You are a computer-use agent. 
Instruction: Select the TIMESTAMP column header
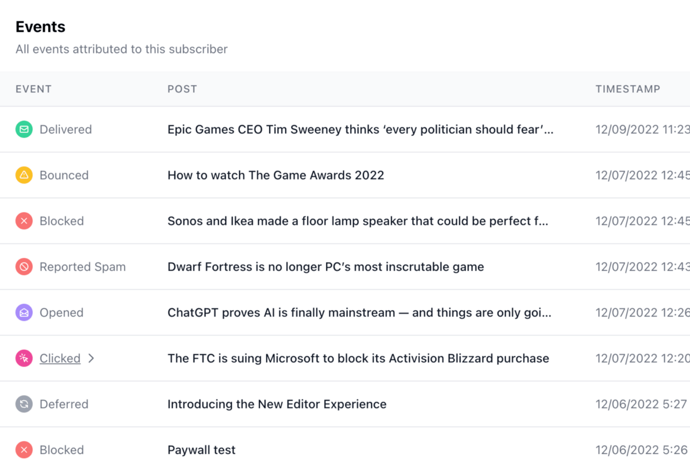[628, 89]
